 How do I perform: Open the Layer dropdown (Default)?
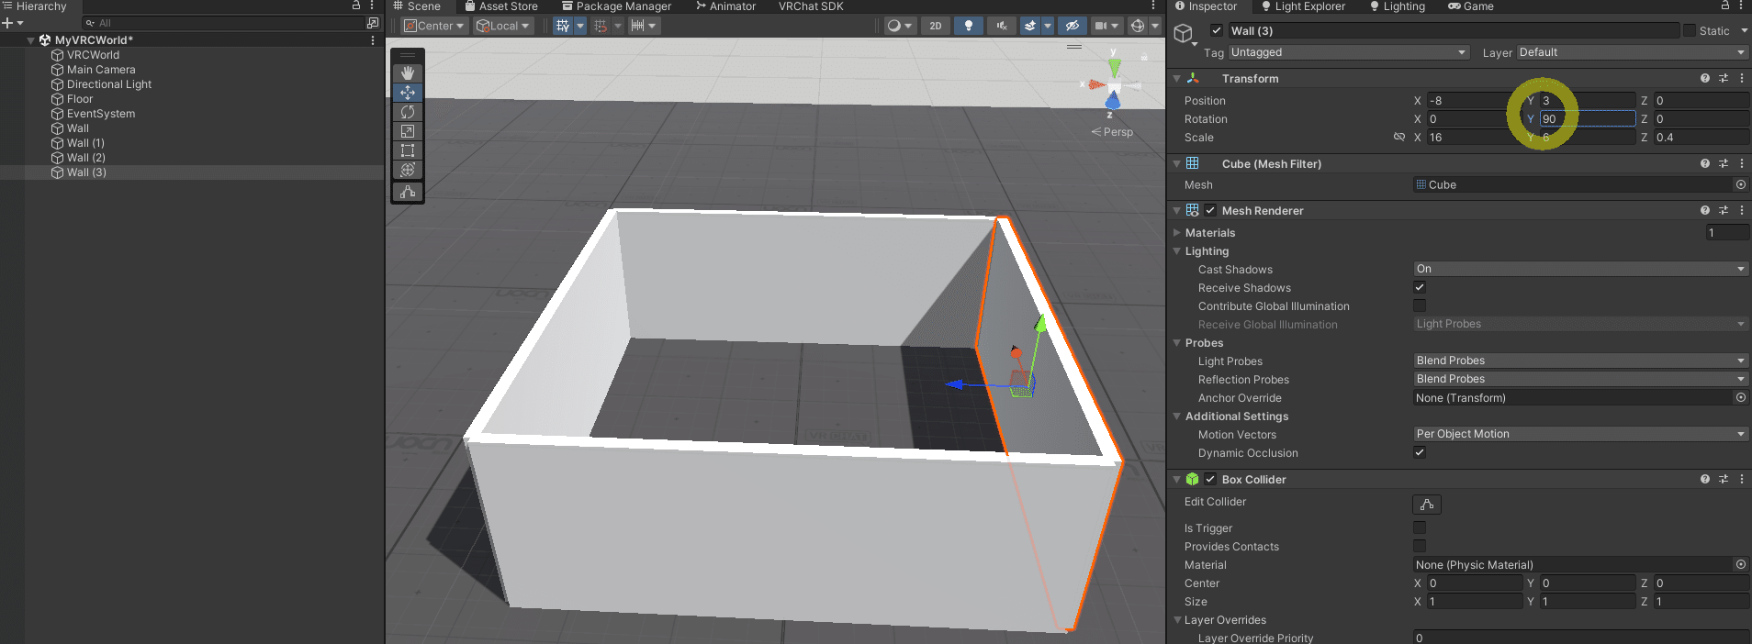pyautogui.click(x=1632, y=52)
